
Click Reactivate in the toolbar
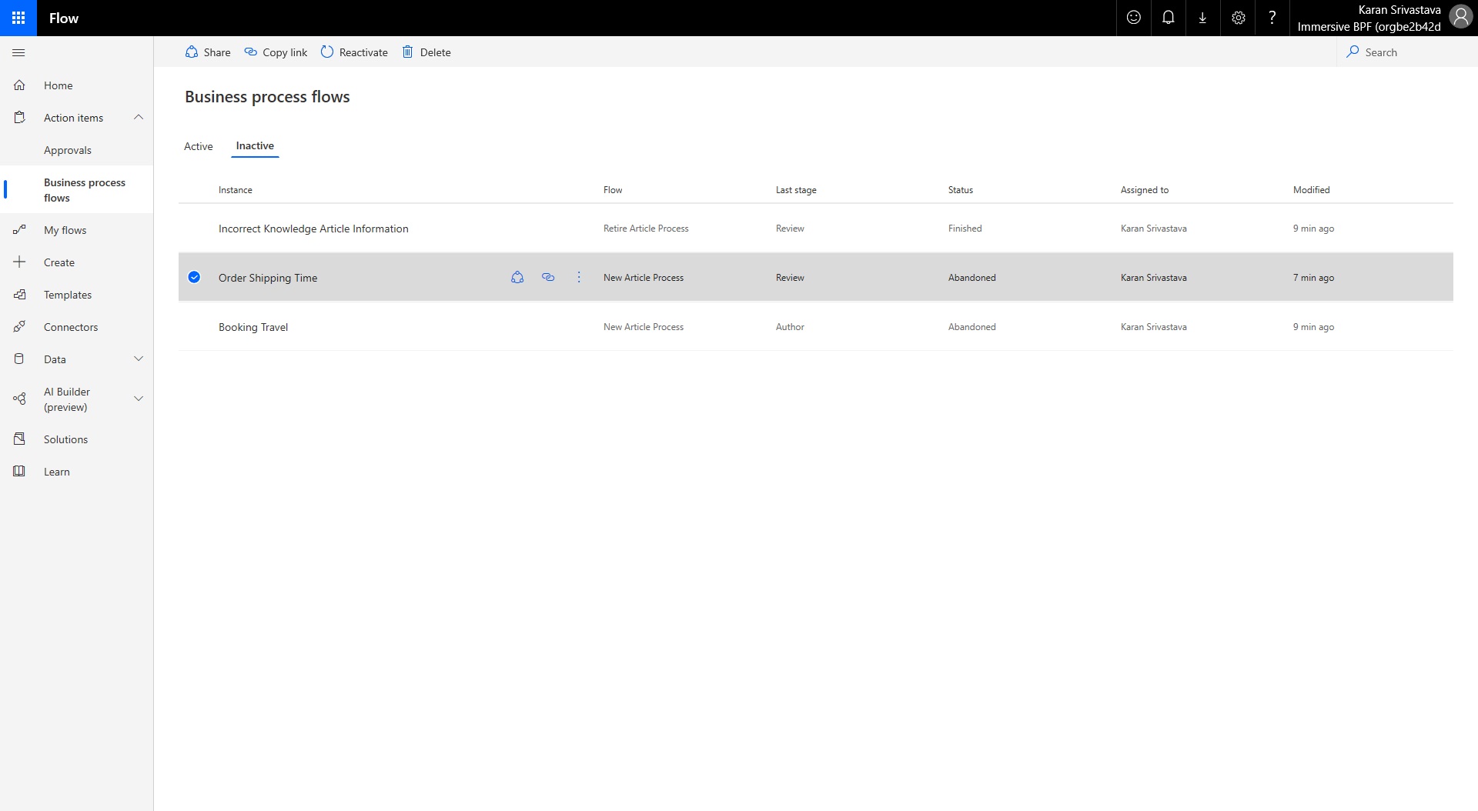(354, 52)
